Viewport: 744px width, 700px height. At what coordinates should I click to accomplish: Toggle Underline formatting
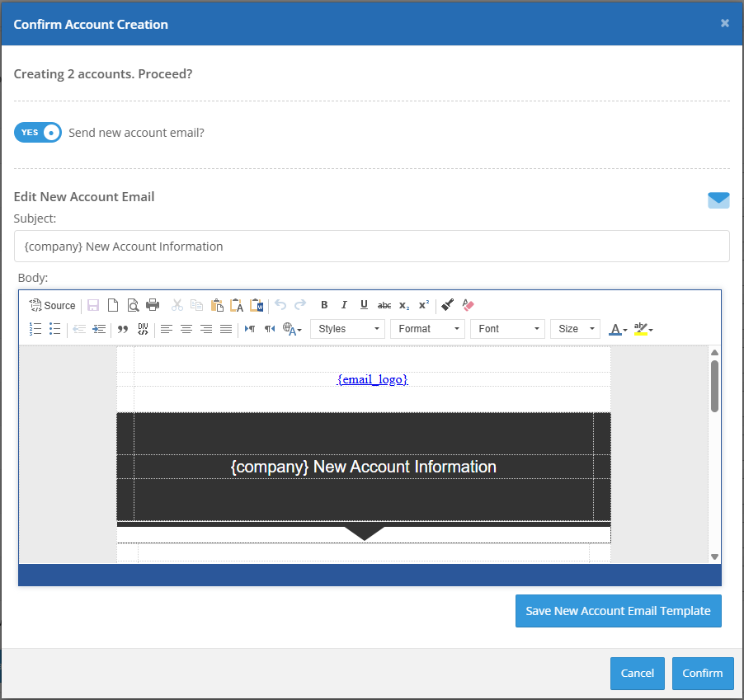[364, 305]
